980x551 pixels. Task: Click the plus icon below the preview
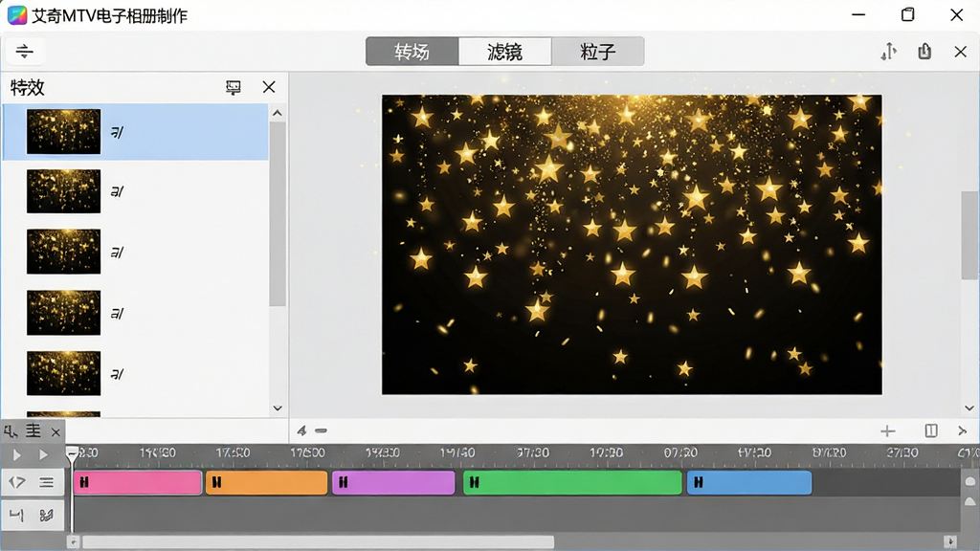coord(887,431)
